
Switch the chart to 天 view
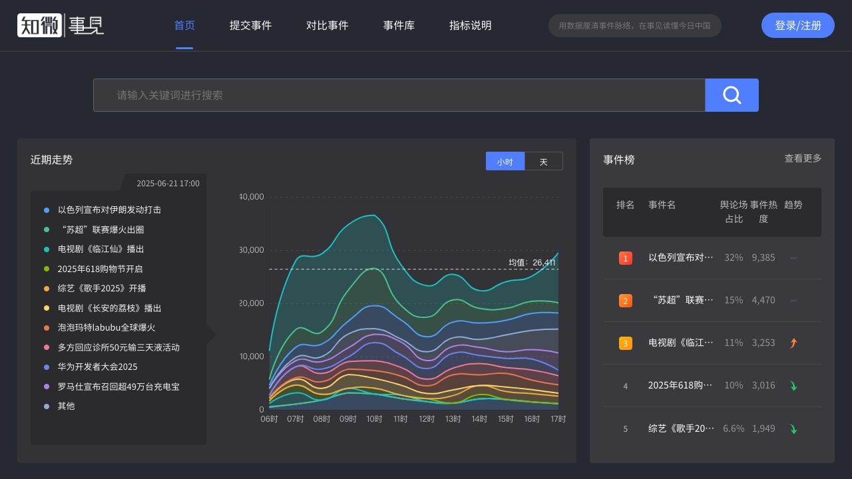pyautogui.click(x=543, y=162)
